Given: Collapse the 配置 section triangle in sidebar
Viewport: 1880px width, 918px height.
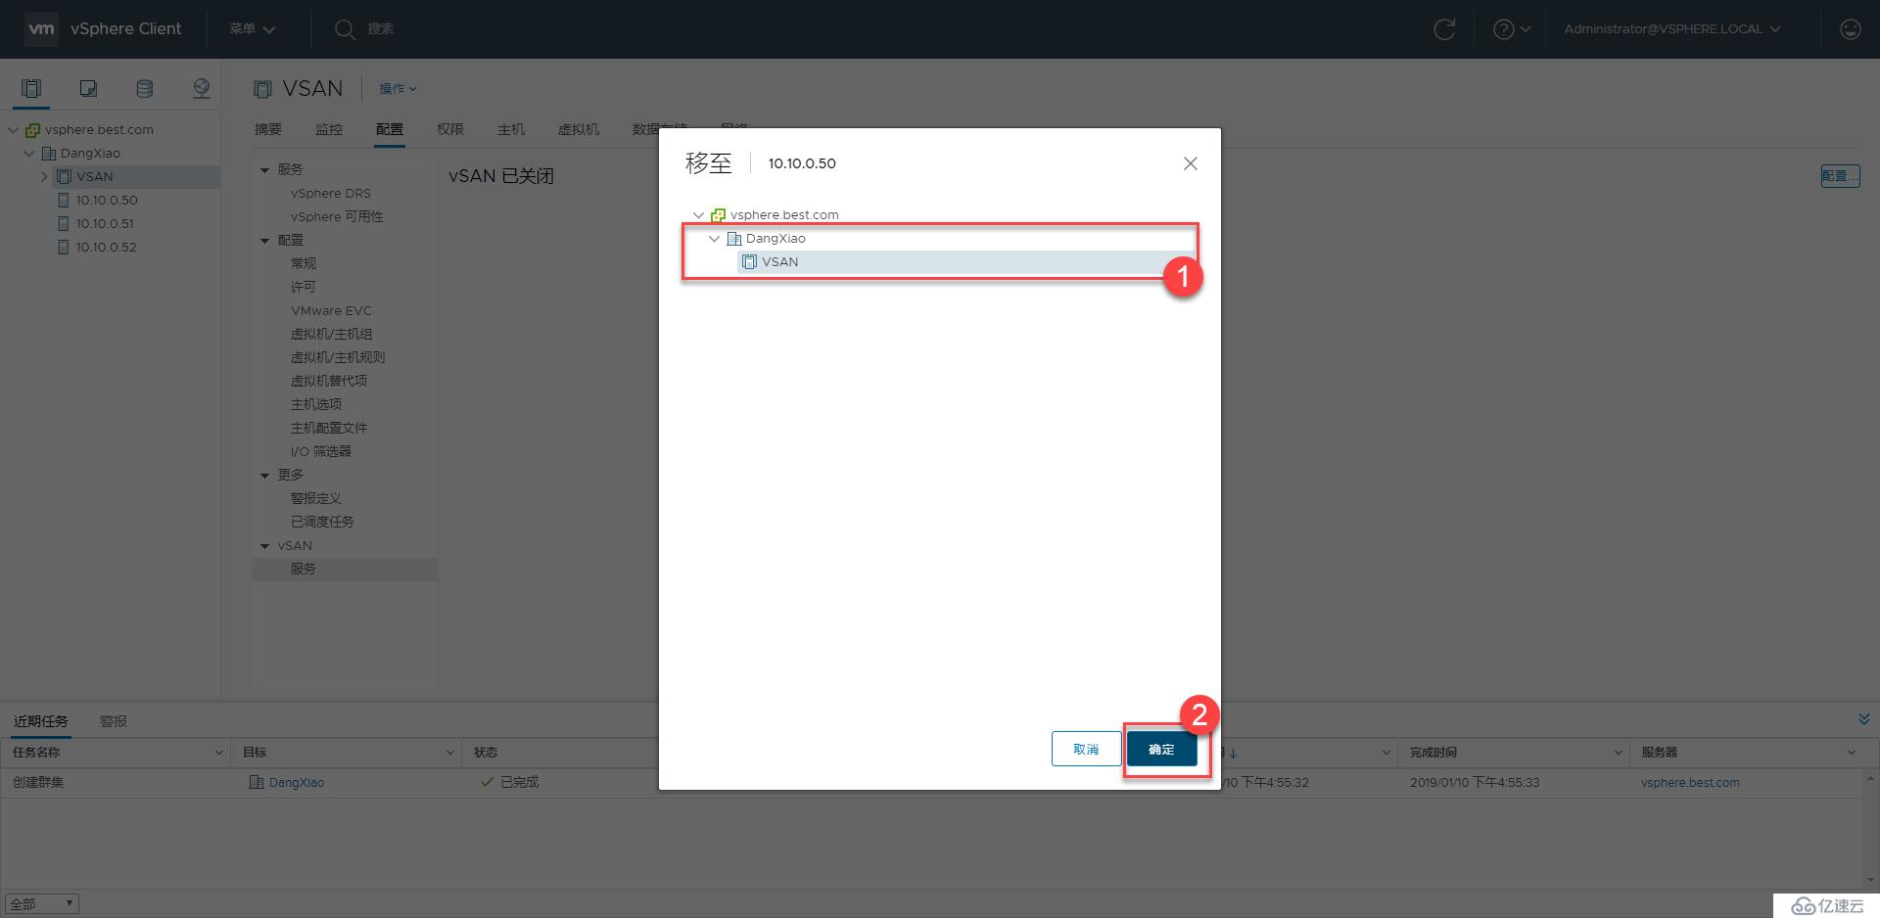Looking at the screenshot, I should pos(264,241).
